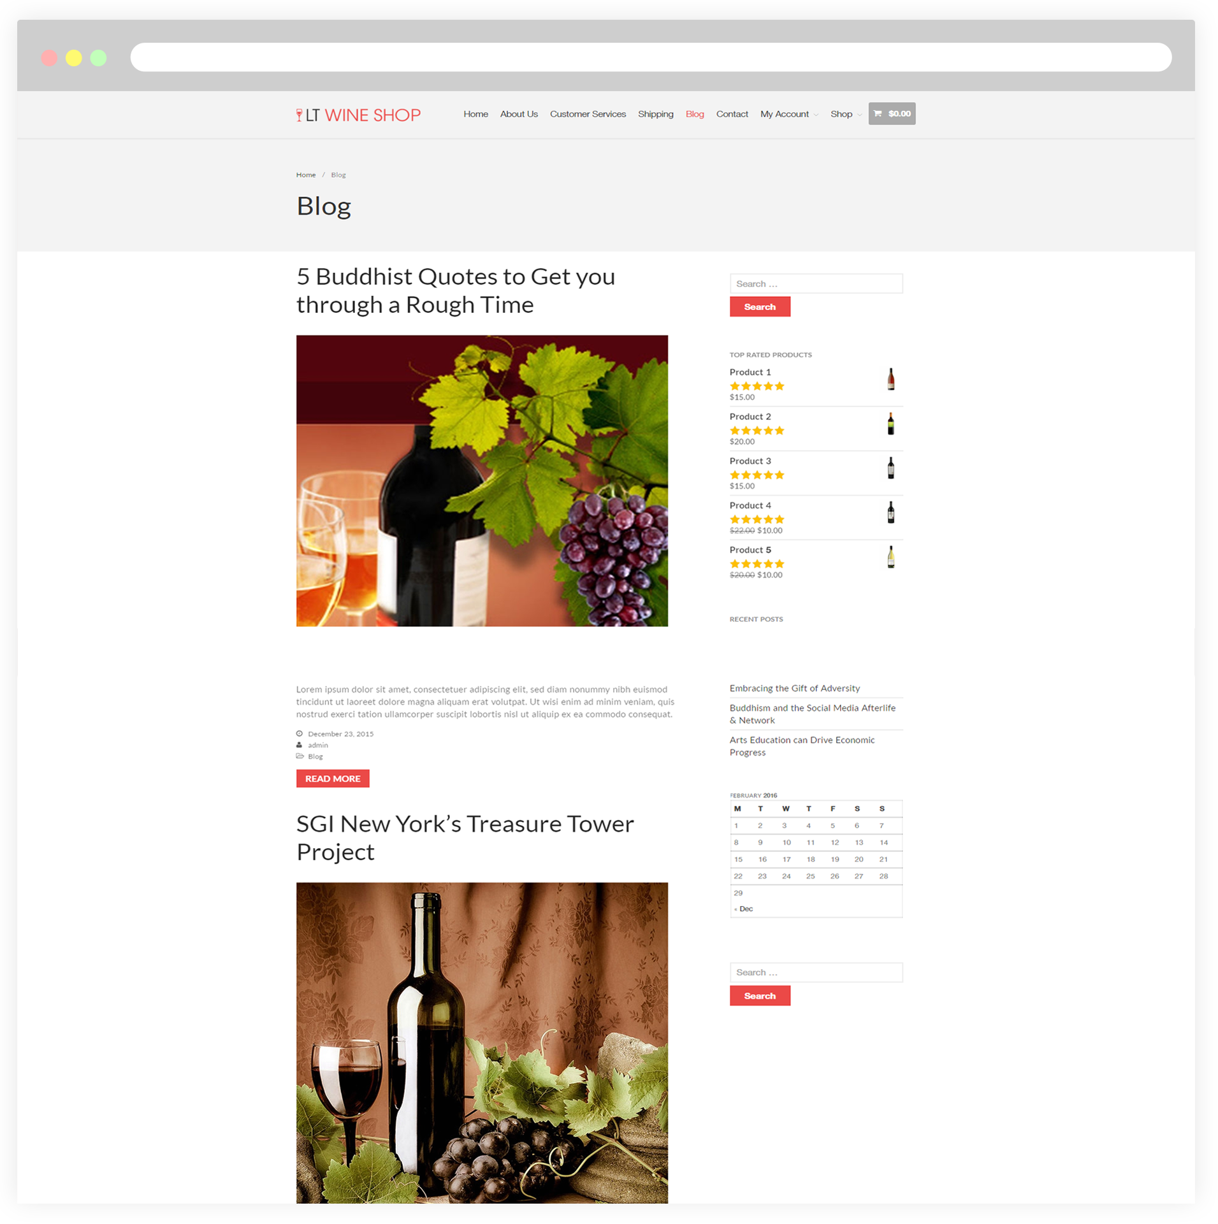The image size is (1218, 1224).
Task: Click the red browser window dot
Action: click(x=49, y=58)
